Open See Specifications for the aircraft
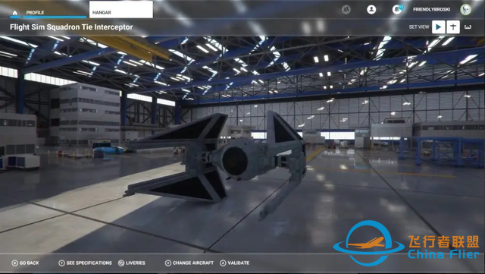 coord(85,263)
